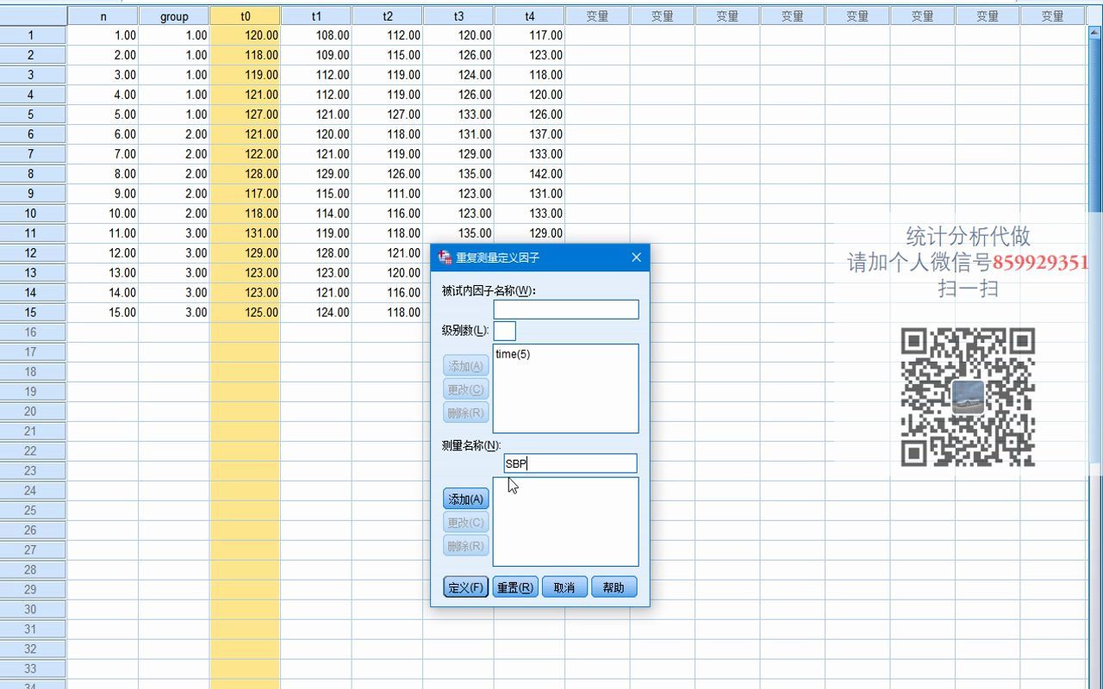Click the first 变量 column header after t4

point(597,16)
